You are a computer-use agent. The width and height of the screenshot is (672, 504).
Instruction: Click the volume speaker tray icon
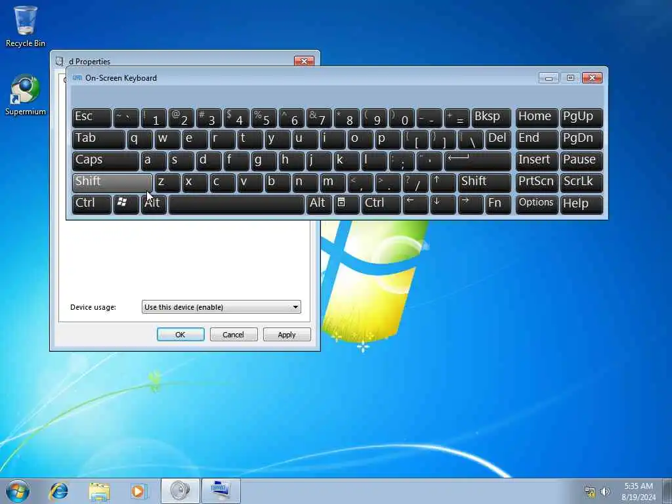[605, 492]
